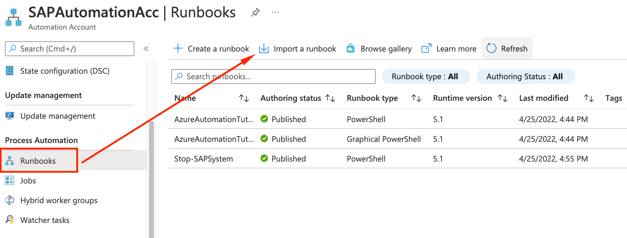The width and height of the screenshot is (627, 238).
Task: Open the Update management menu item
Action: pyautogui.click(x=58, y=116)
